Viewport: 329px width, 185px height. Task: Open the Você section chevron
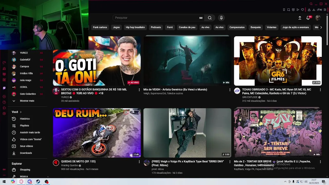click(x=21, y=112)
